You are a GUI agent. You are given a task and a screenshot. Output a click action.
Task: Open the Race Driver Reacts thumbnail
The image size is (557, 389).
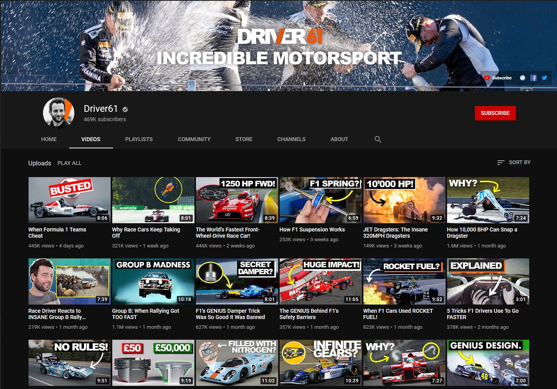[69, 281]
